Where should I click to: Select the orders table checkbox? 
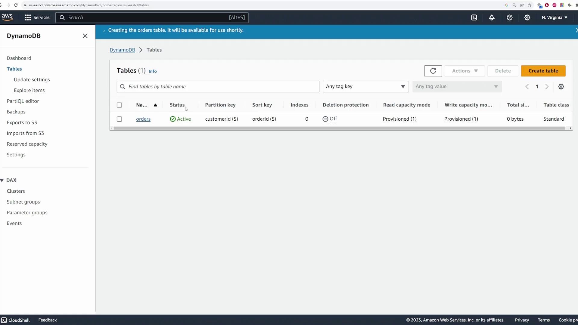coord(120,119)
